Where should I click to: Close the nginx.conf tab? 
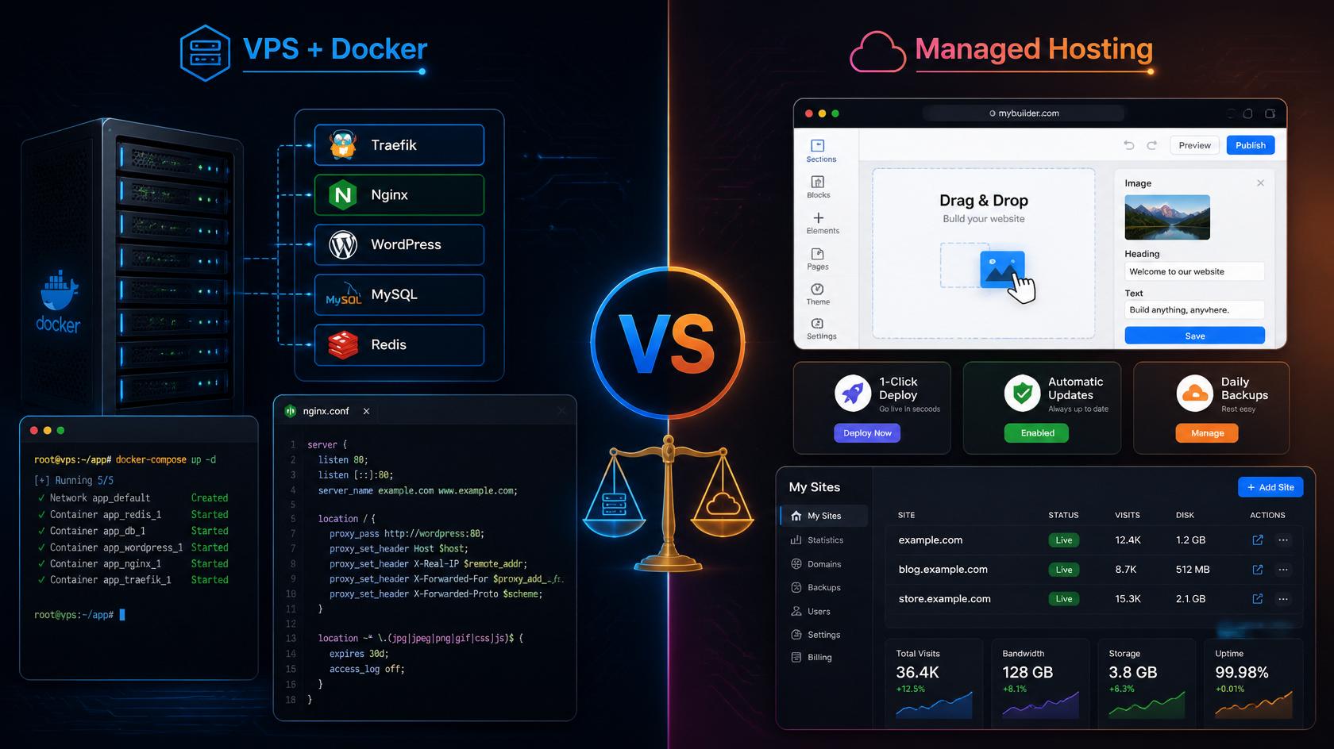click(x=366, y=411)
